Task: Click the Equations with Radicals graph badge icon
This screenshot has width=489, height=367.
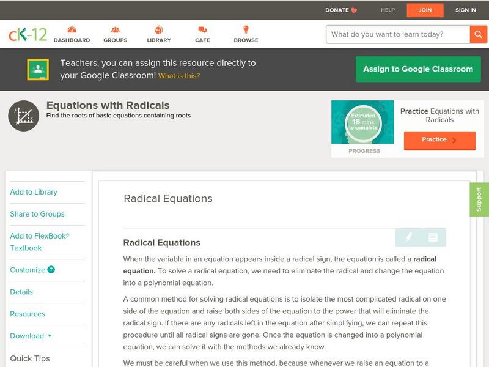Action: coord(23,115)
